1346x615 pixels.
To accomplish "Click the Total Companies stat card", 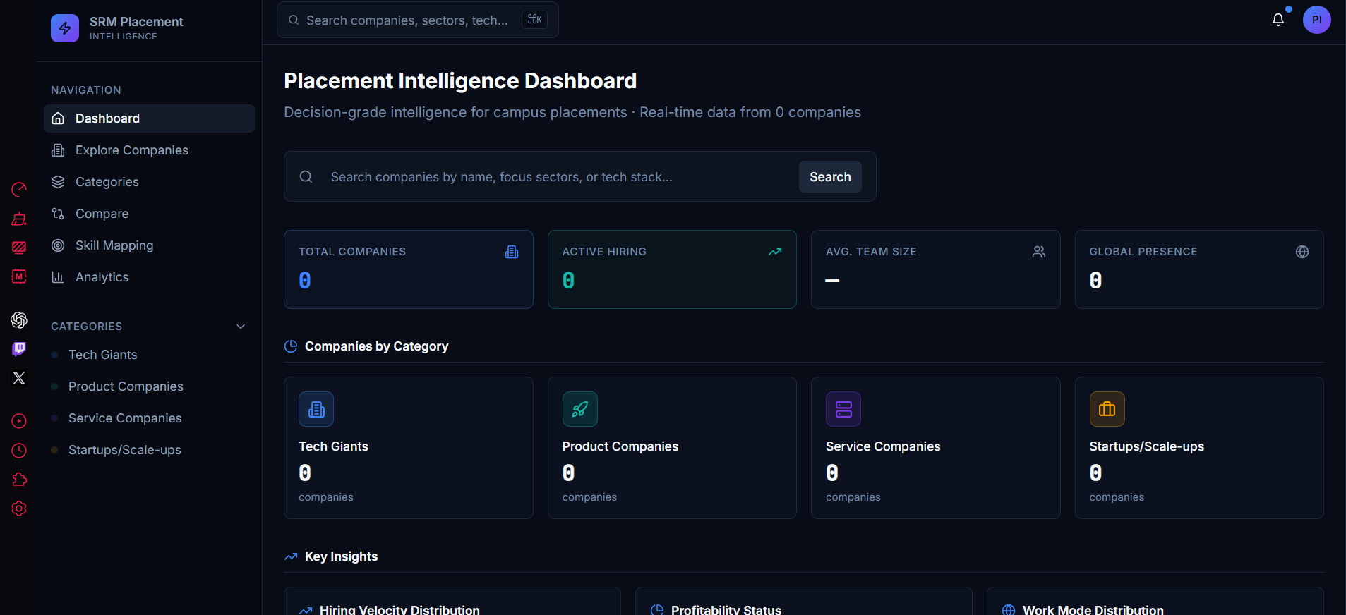I will 409,269.
